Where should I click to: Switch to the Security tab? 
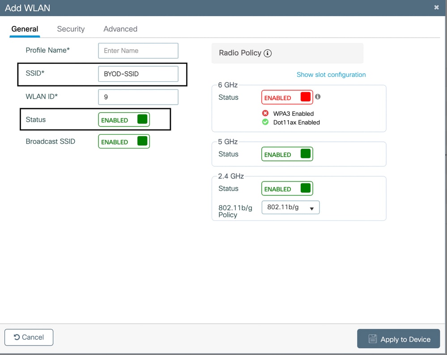pyautogui.click(x=71, y=29)
